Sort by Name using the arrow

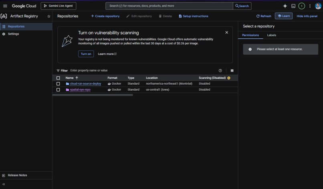(x=77, y=78)
